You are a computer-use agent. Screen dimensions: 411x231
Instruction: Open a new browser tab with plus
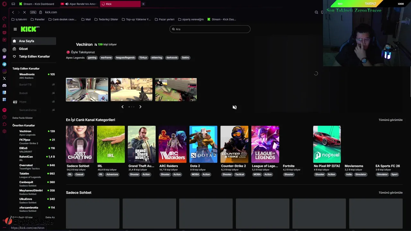tap(143, 4)
